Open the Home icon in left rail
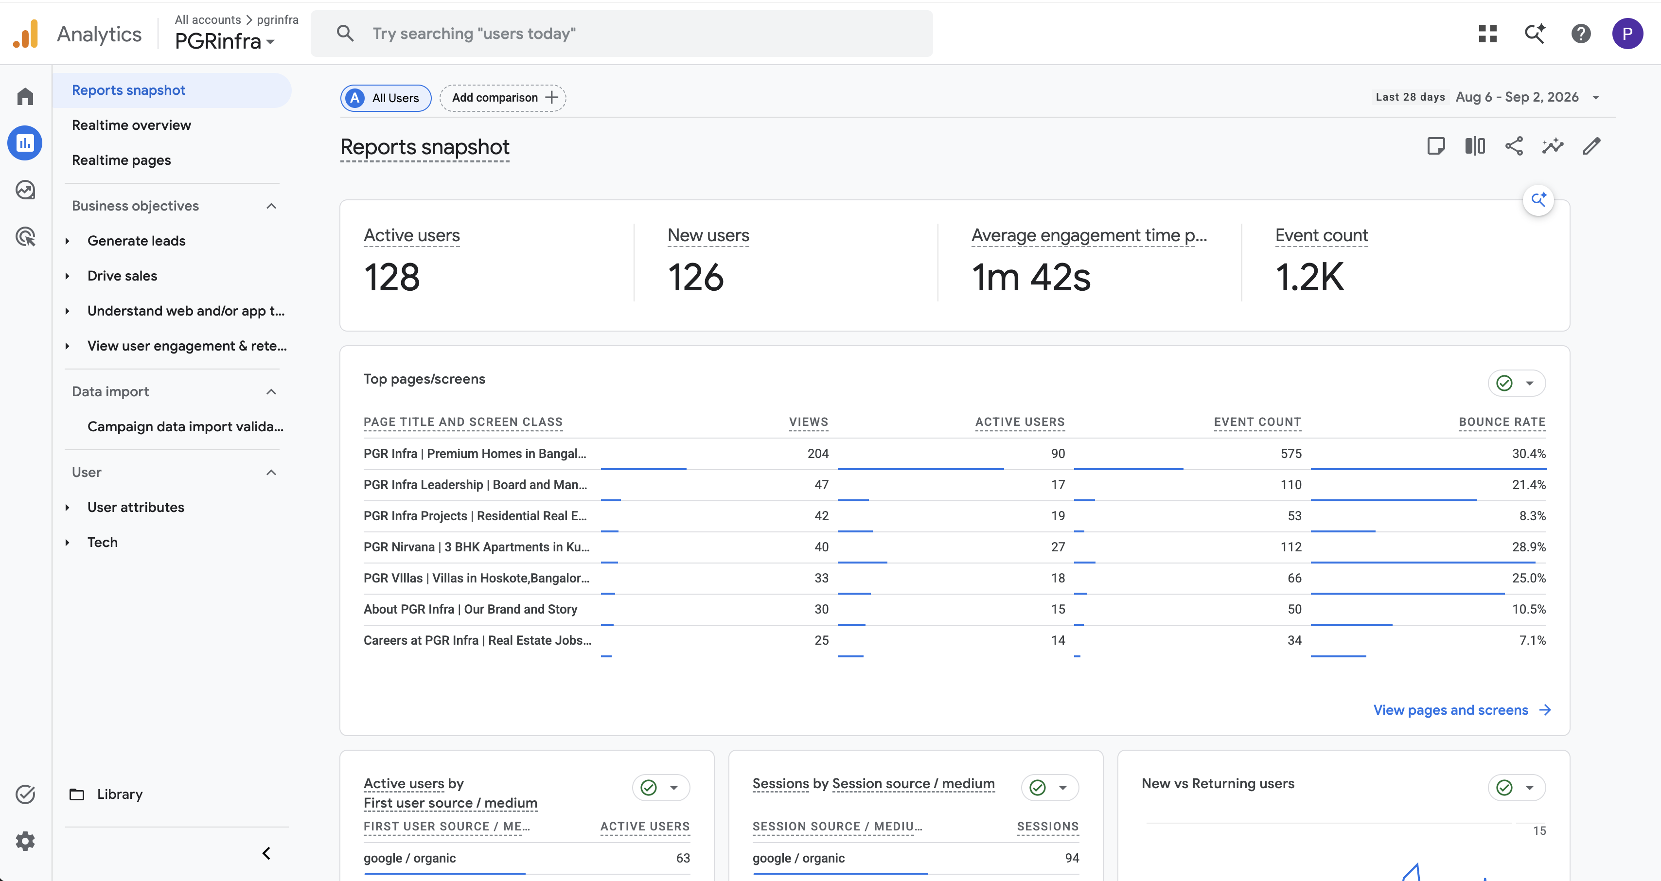 coord(25,97)
